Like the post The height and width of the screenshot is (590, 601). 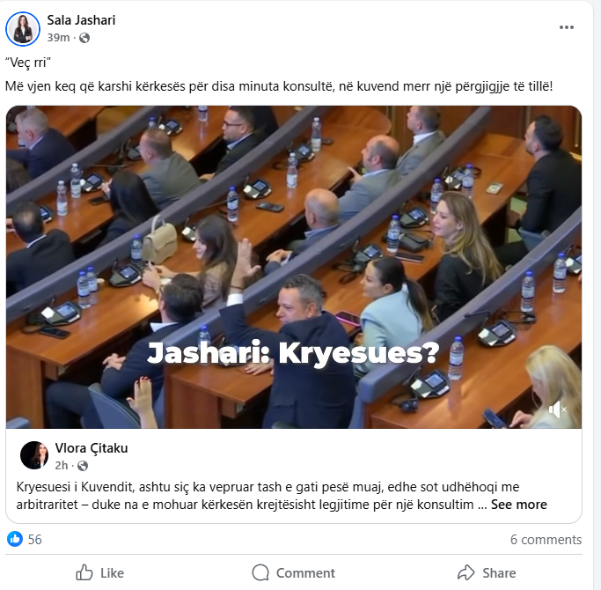point(99,572)
